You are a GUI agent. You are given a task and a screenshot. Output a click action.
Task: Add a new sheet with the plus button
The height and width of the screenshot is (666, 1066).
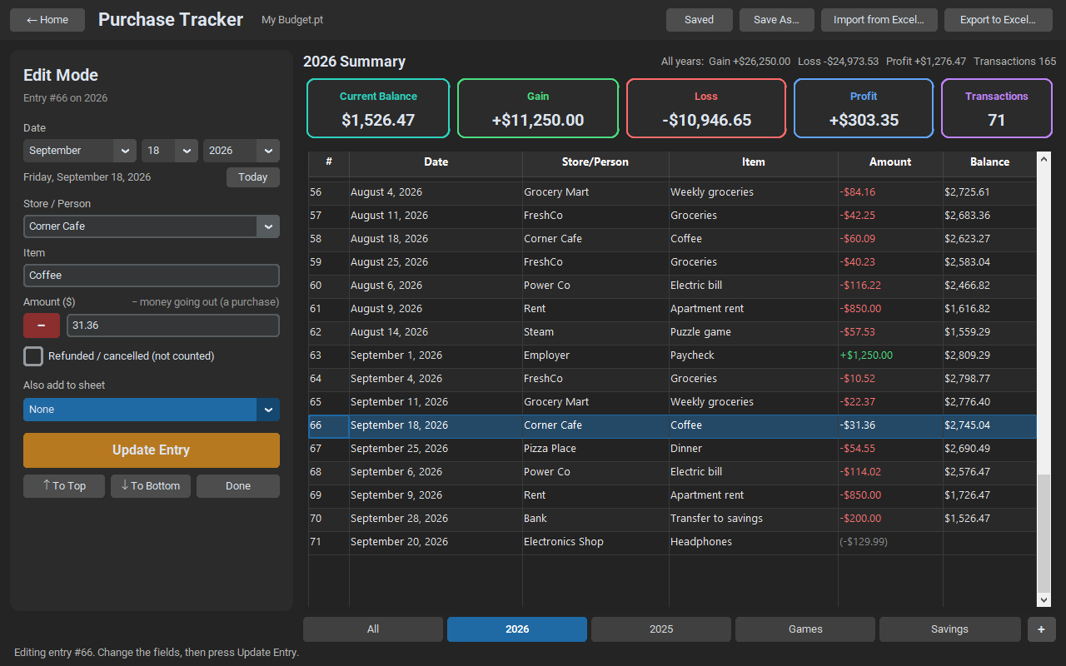1041,629
